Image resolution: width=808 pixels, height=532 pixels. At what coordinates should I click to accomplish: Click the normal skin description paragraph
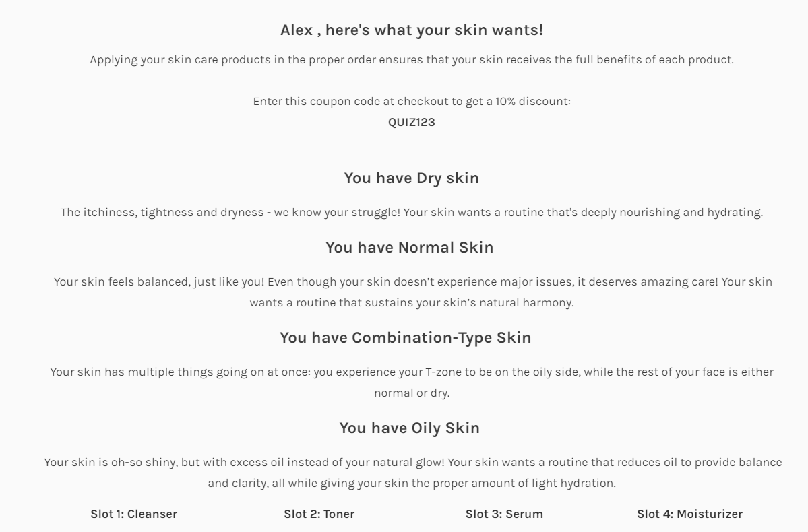(412, 292)
